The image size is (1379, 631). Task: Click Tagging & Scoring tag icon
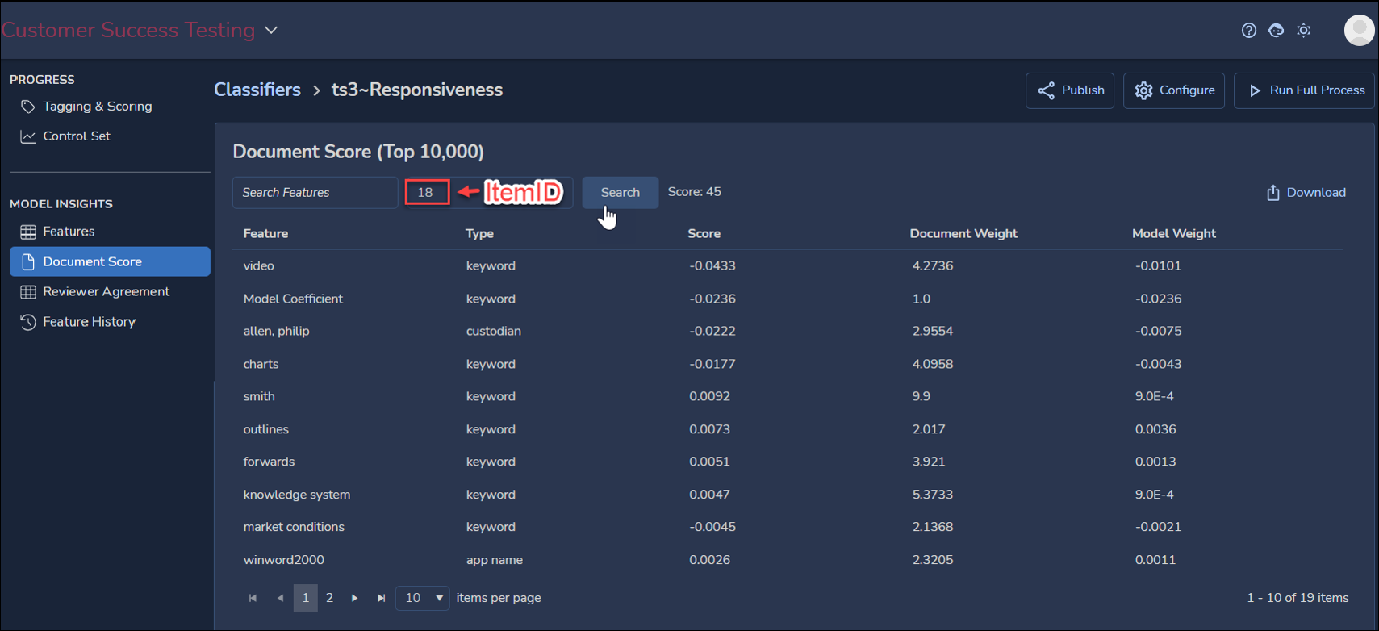click(x=28, y=107)
